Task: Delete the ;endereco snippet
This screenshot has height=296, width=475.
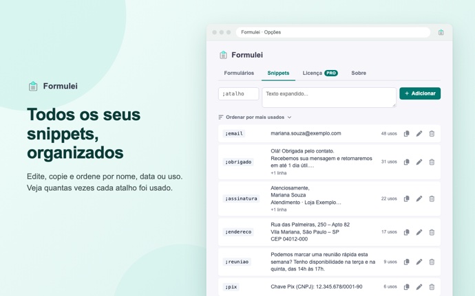Action: click(x=432, y=232)
